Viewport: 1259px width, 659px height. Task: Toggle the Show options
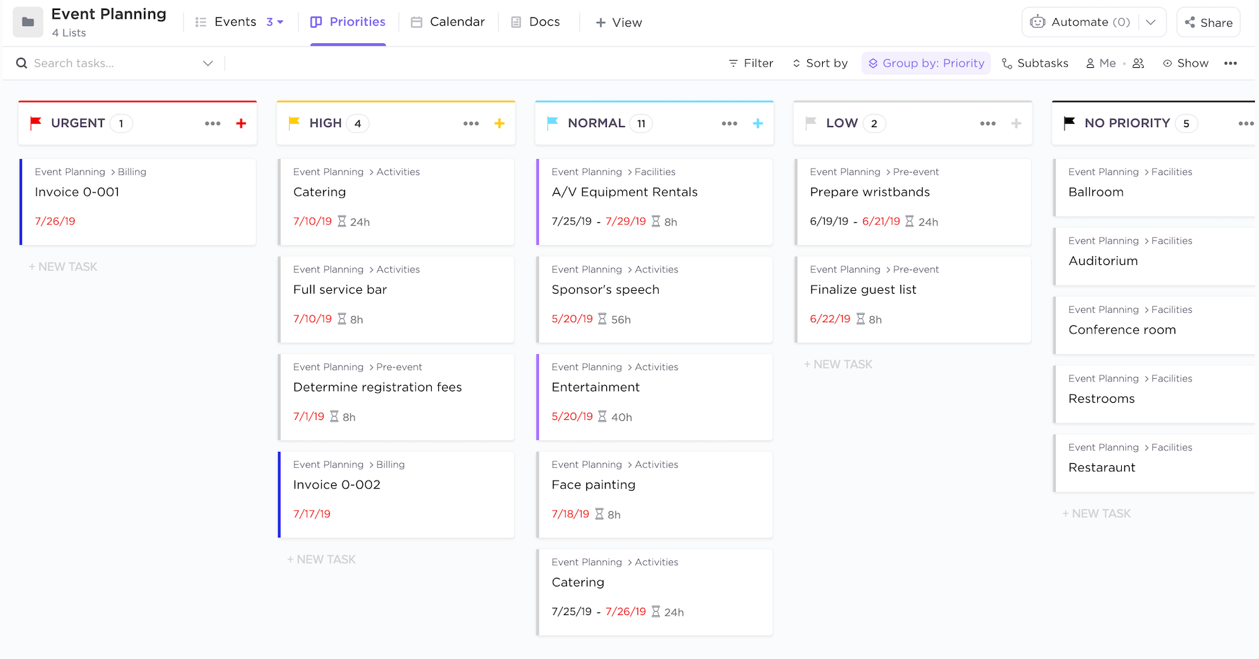pos(1186,63)
